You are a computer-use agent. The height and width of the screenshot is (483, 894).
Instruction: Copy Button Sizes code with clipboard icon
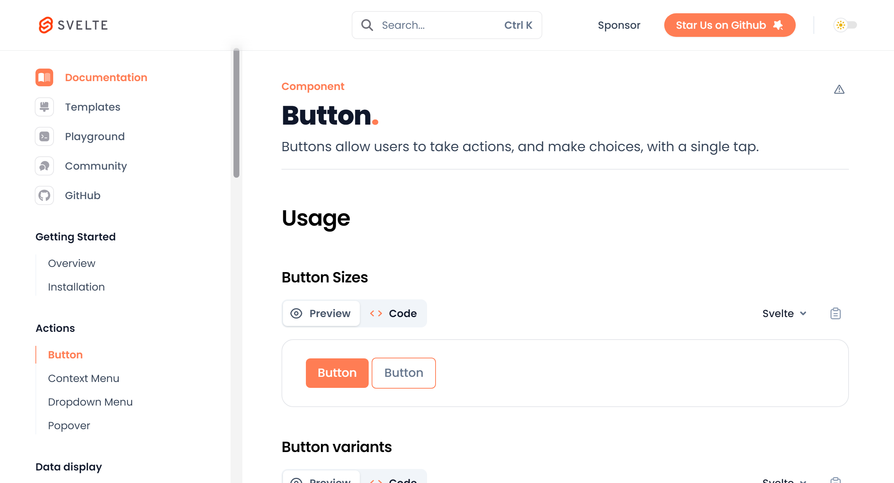tap(836, 313)
